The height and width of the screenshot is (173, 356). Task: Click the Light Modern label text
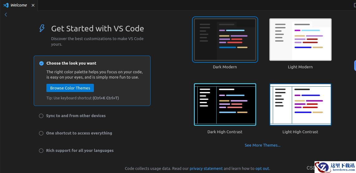tap(300, 67)
